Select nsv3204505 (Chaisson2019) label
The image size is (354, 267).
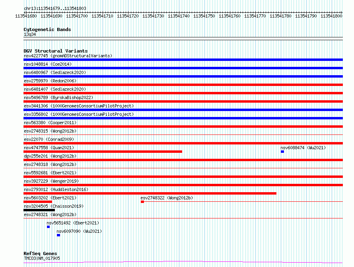tap(54, 206)
